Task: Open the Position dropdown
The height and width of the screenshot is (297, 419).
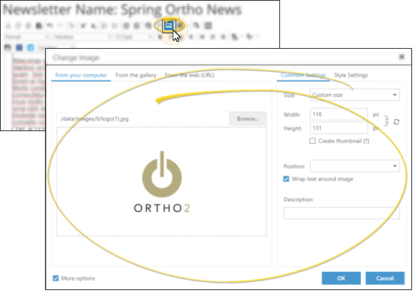Action: click(354, 166)
